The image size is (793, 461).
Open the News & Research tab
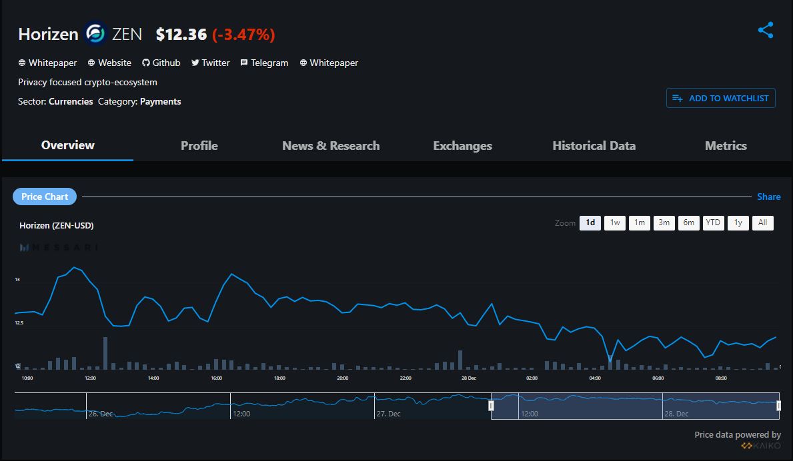[331, 146]
